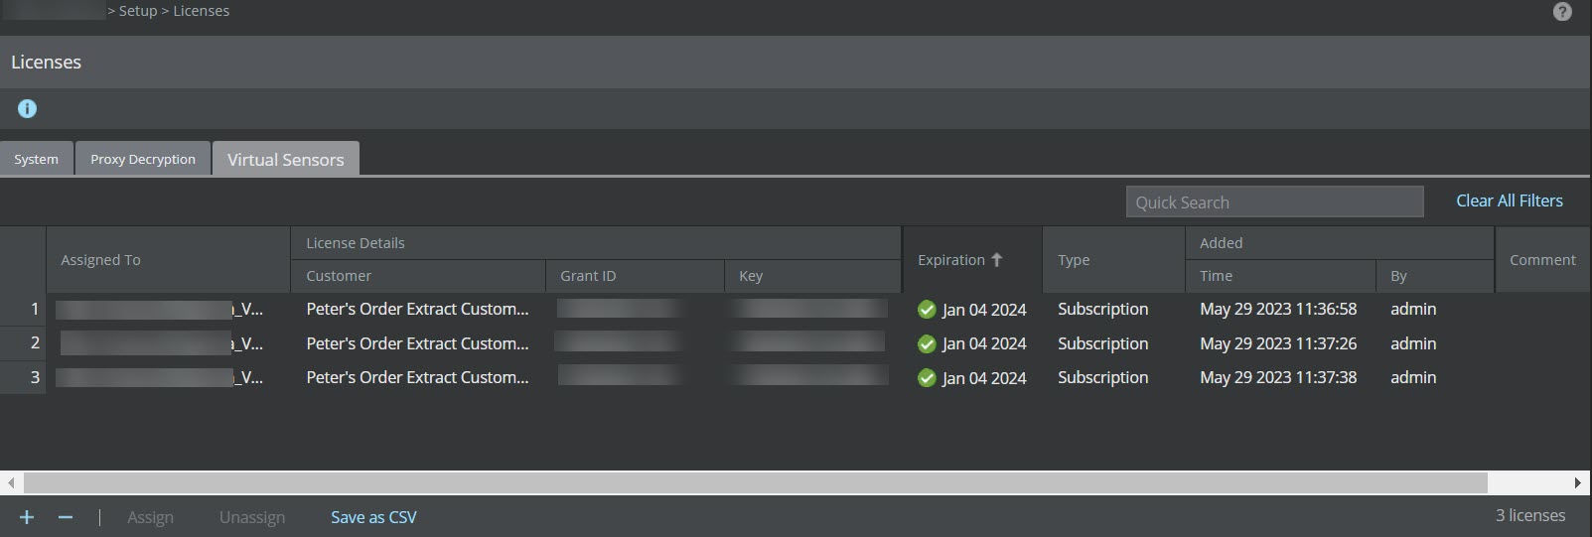Click the Unassign button
1592x537 pixels.
tap(252, 517)
